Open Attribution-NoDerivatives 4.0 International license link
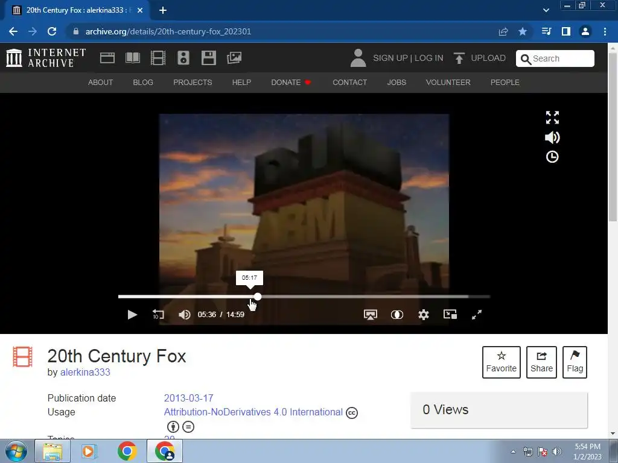This screenshot has height=463, width=618. 253,412
